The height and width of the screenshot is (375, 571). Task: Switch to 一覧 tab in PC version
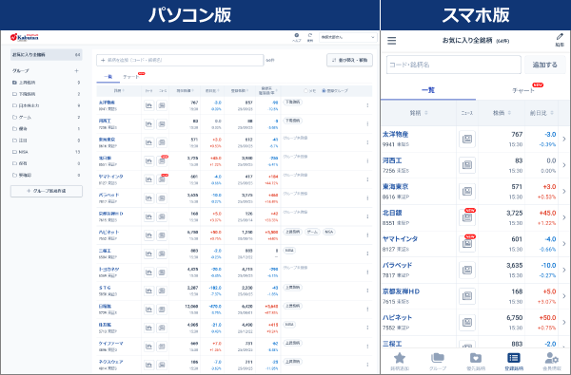[x=108, y=77]
